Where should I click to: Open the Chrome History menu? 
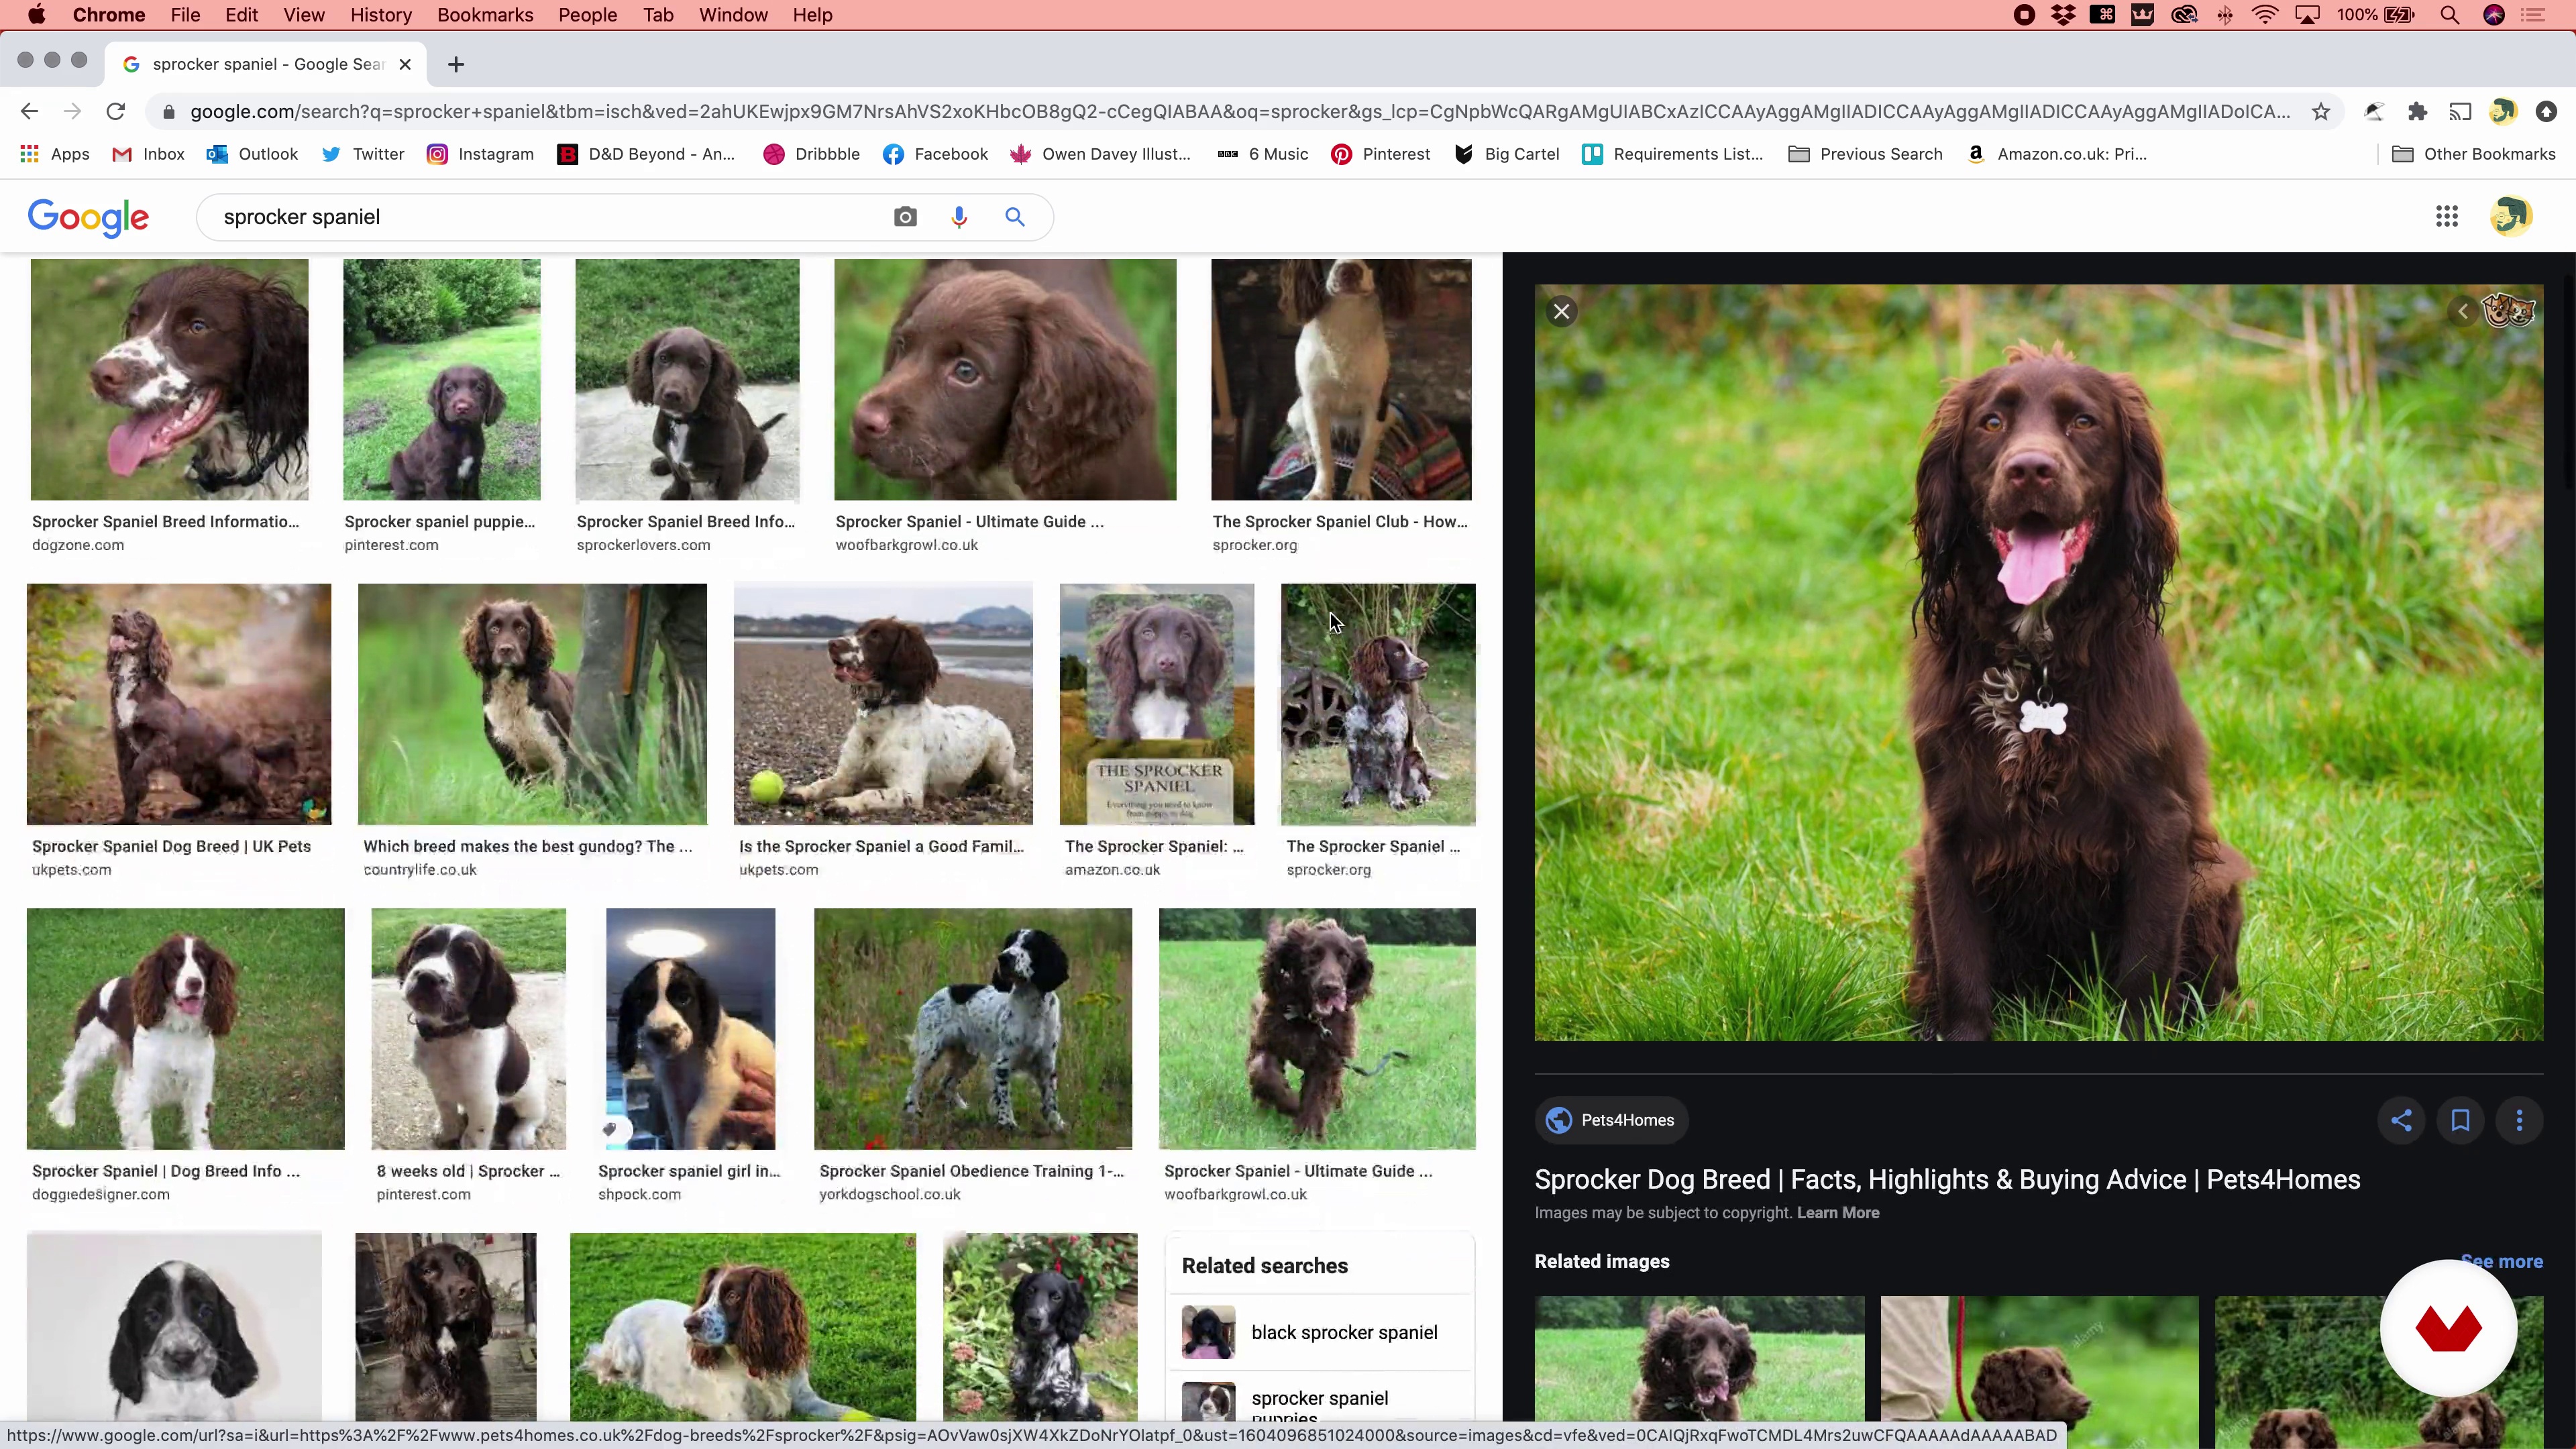[381, 15]
